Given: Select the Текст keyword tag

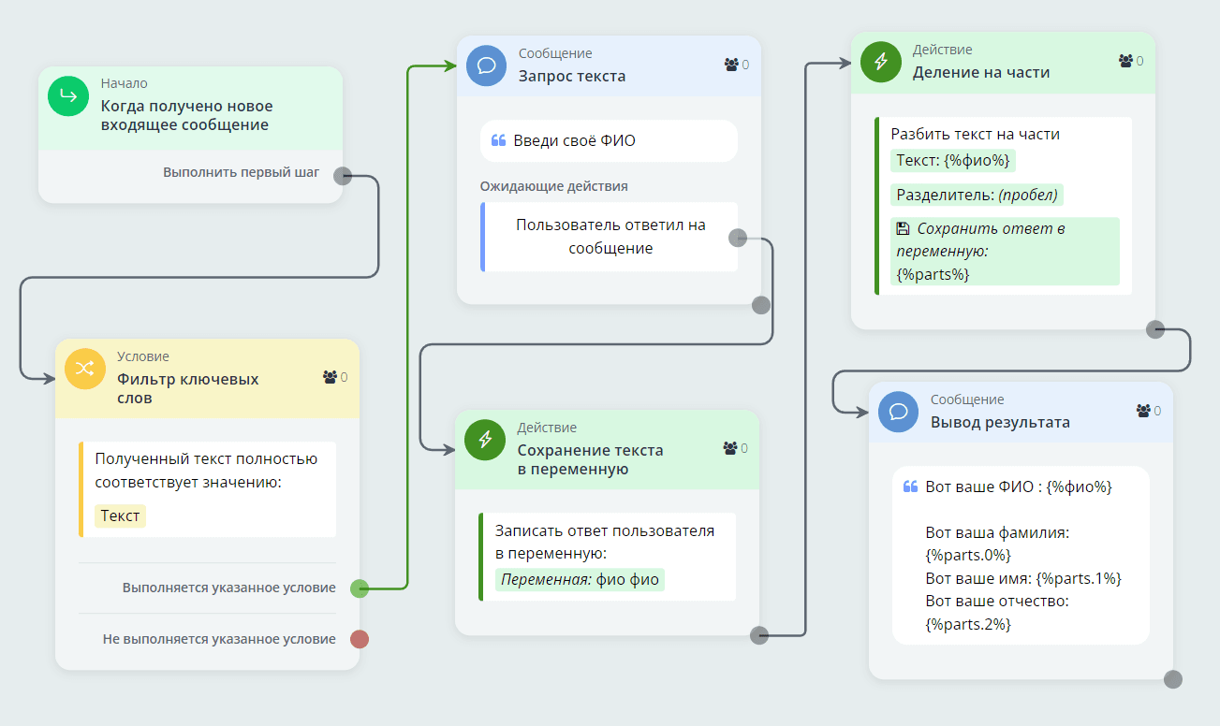Looking at the screenshot, I should click(x=120, y=515).
